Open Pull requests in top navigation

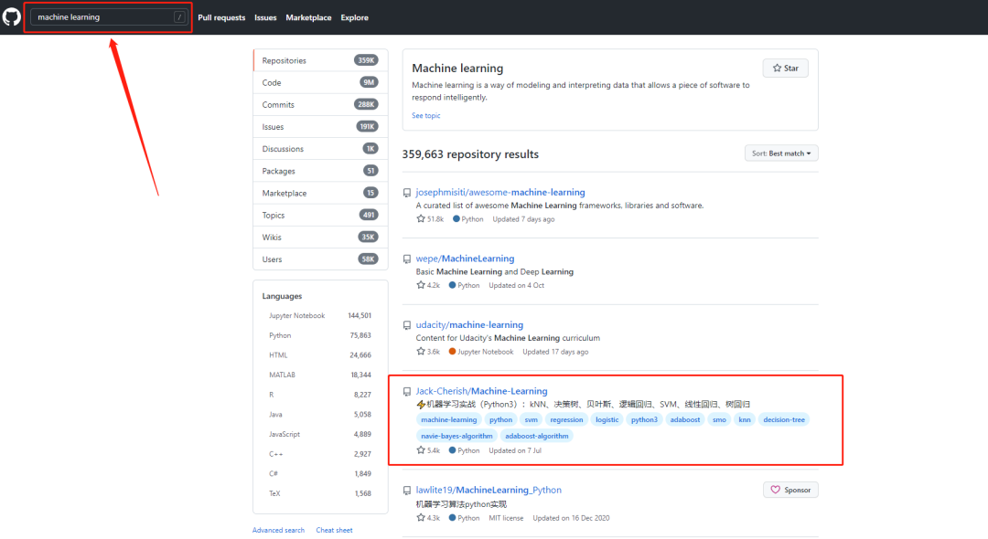tap(221, 17)
